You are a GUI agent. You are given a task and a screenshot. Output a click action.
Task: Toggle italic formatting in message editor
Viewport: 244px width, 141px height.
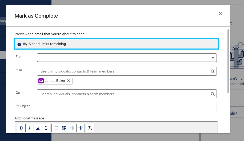[30, 128]
